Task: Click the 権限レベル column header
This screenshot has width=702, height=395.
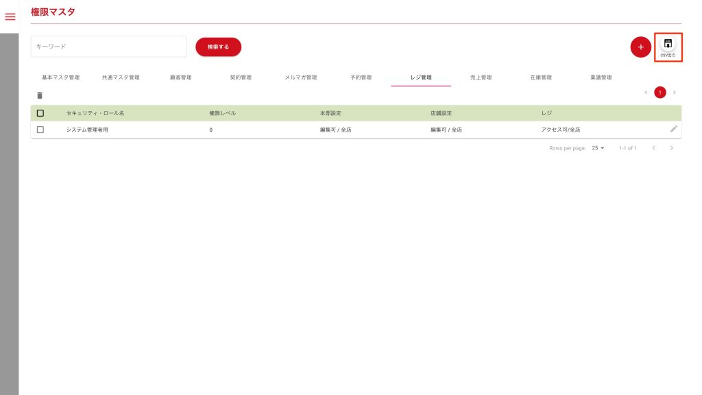Action: [222, 113]
